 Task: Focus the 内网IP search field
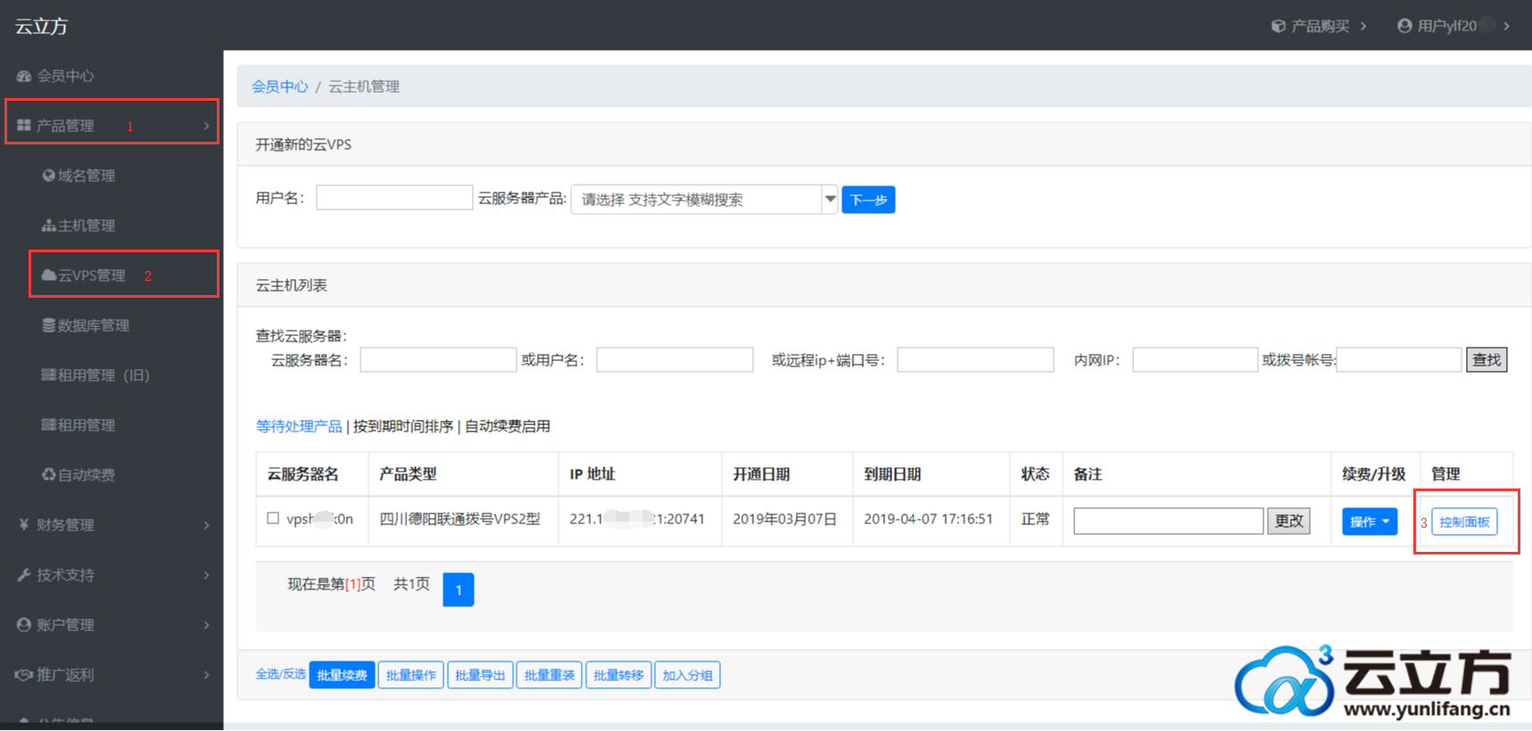(x=1195, y=359)
